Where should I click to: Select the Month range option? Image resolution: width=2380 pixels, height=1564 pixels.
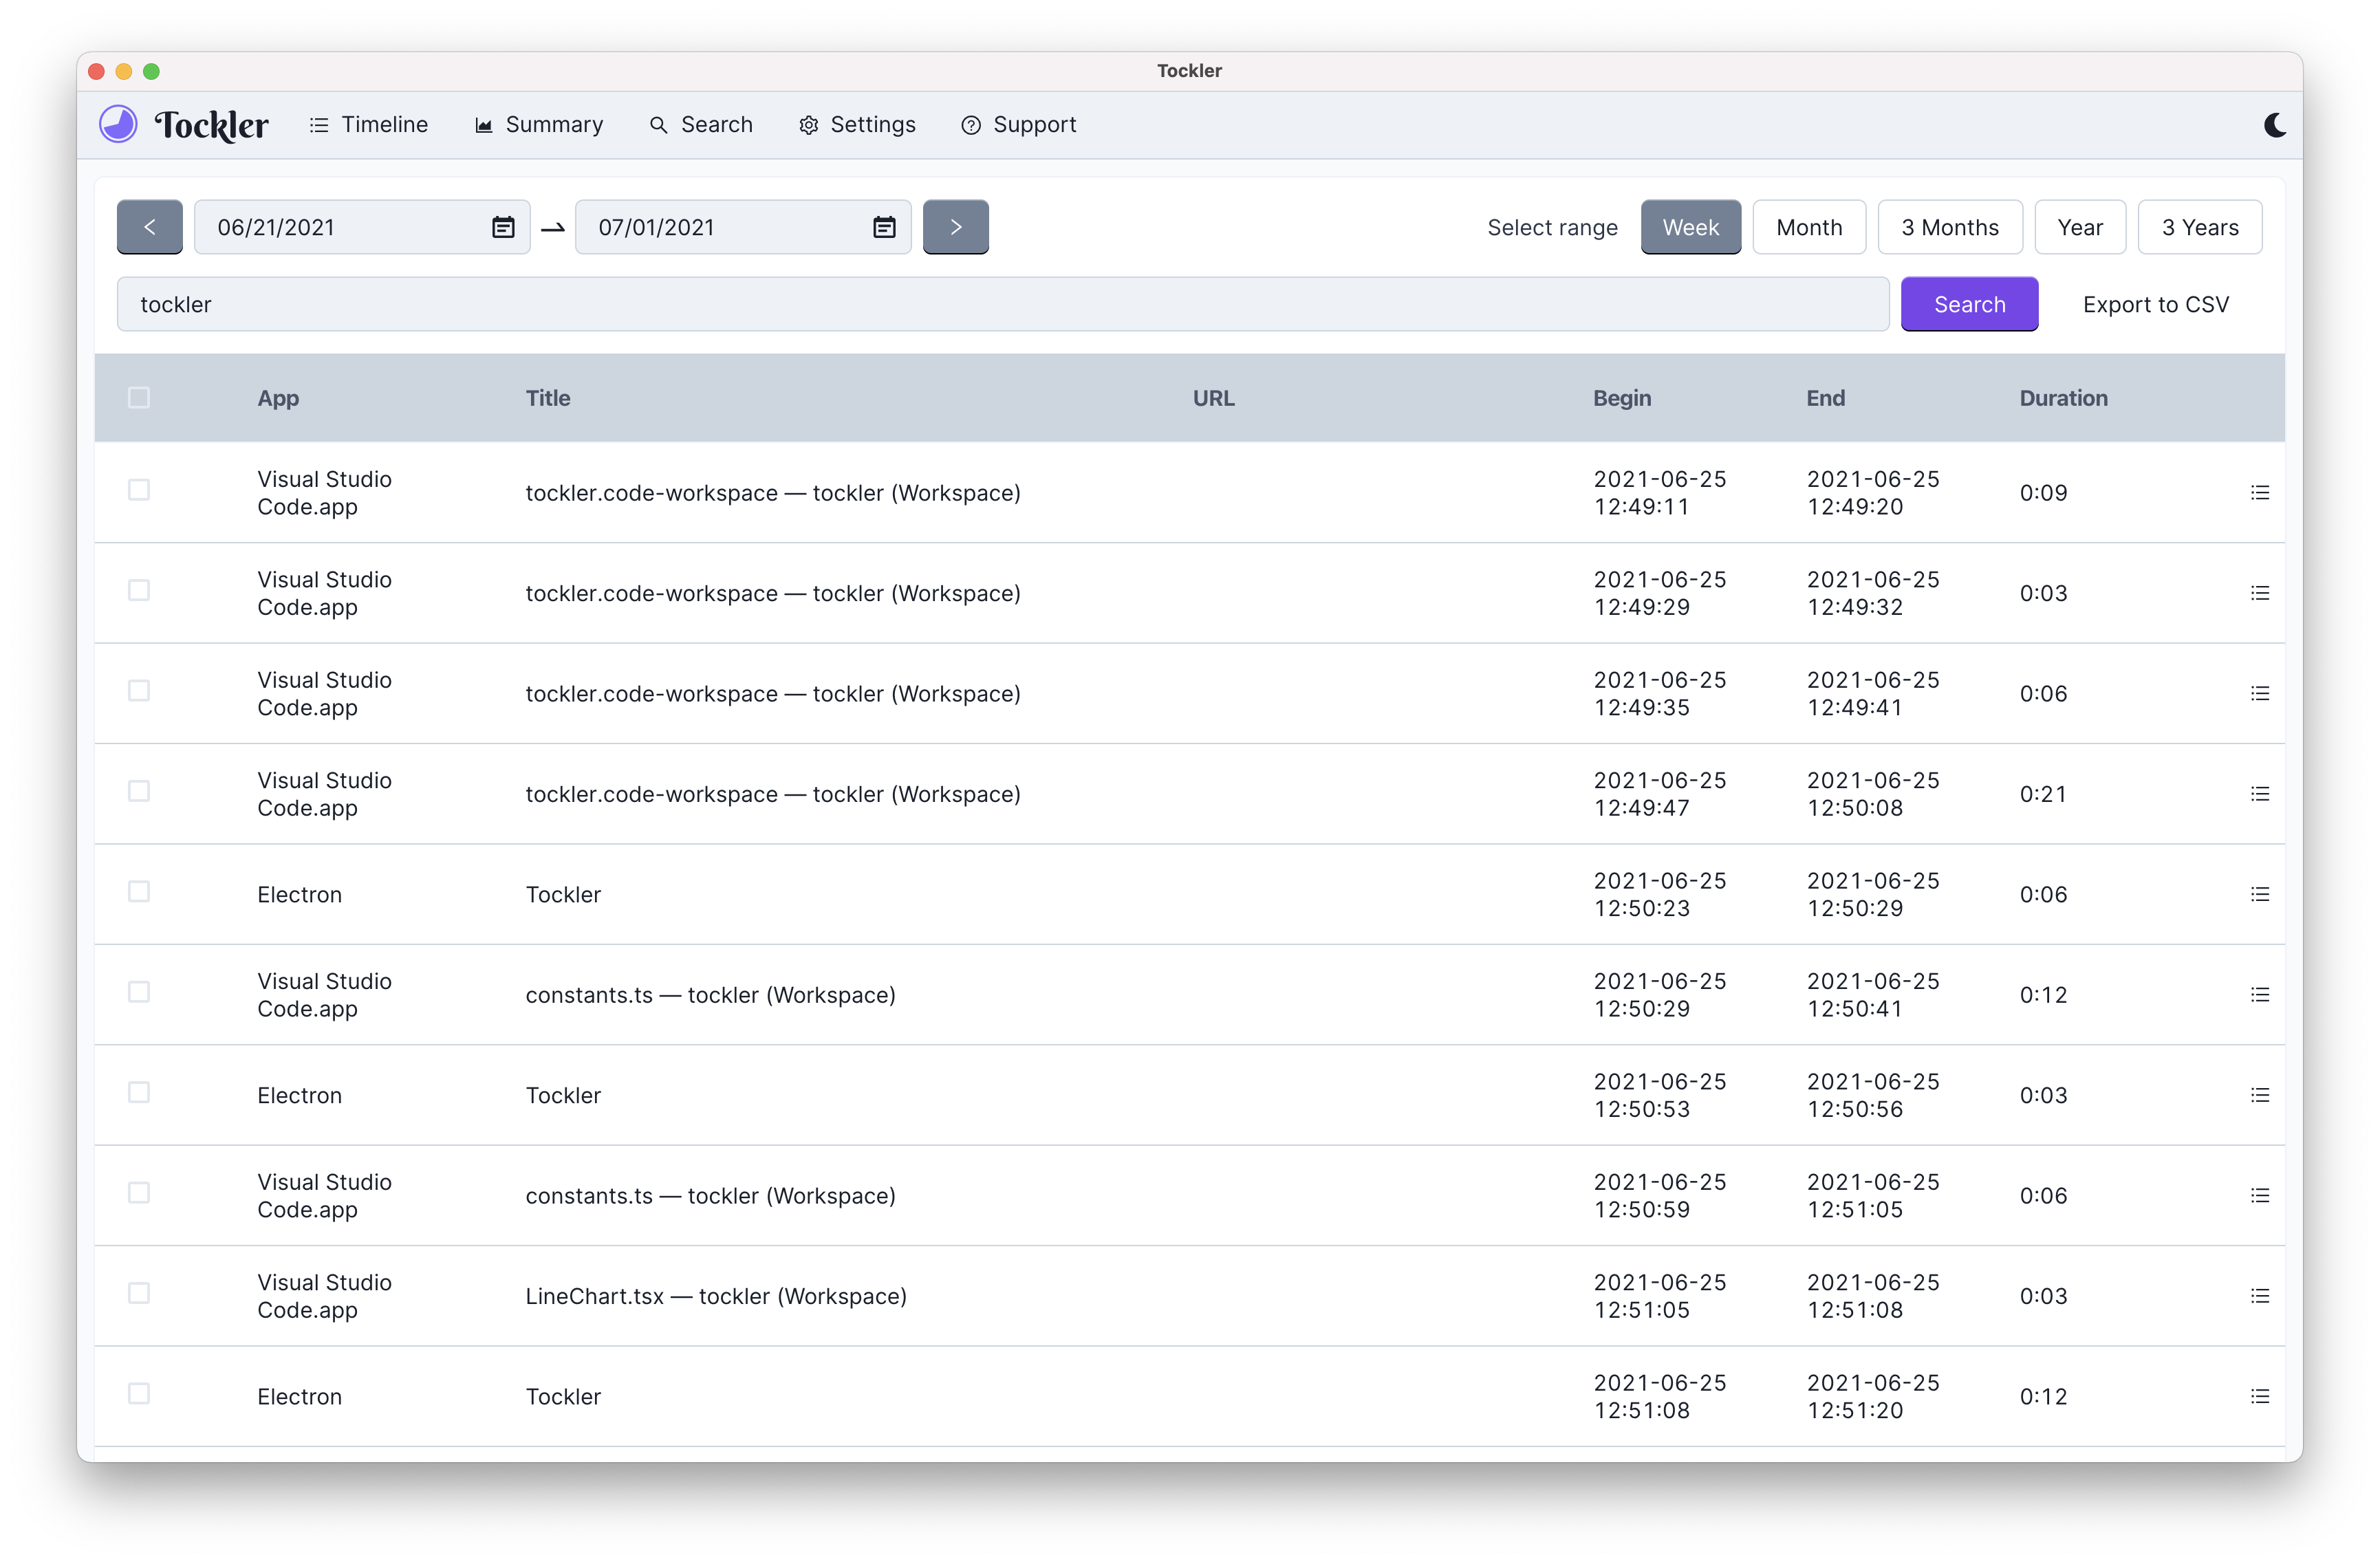pyautogui.click(x=1808, y=227)
